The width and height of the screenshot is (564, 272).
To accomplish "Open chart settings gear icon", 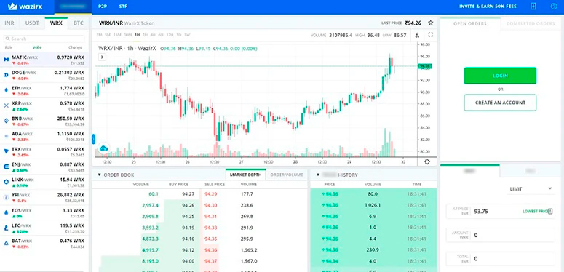I will (427, 161).
